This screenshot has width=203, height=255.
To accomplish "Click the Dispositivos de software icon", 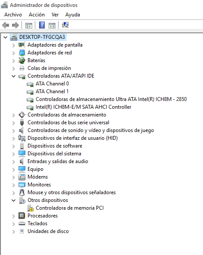I will (22, 146).
